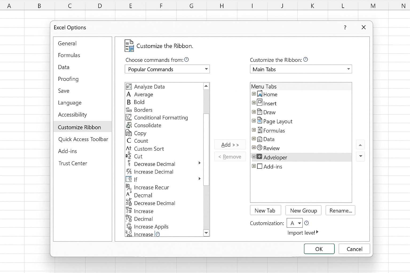
Task: Click the Average command's letter A icon
Action: (x=129, y=94)
